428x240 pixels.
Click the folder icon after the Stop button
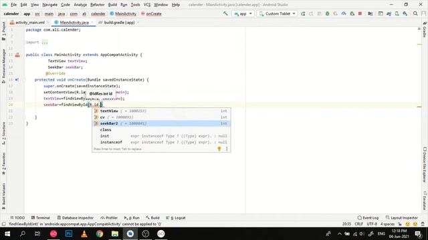[370, 13]
